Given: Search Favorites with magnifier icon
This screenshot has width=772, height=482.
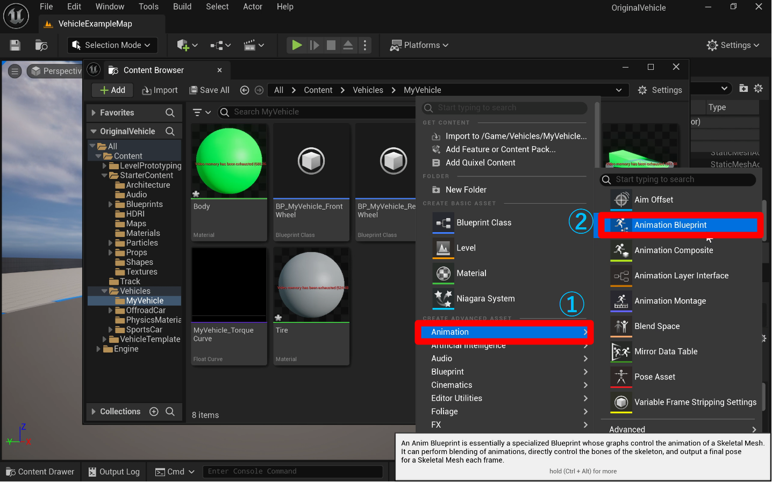Looking at the screenshot, I should pos(170,113).
